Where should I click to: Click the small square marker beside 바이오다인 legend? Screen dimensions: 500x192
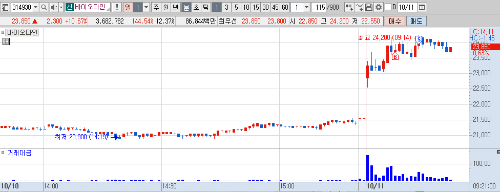coord(3,32)
